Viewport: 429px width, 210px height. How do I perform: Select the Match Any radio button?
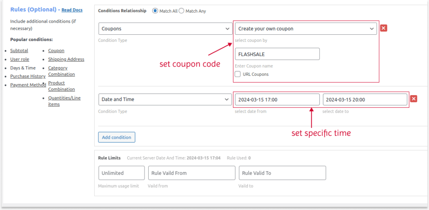181,11
